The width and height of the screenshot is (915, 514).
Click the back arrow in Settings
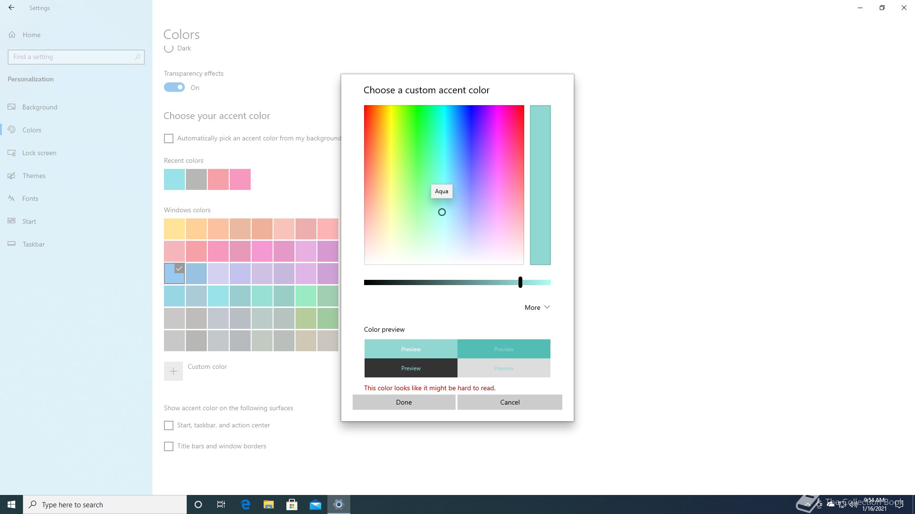click(x=11, y=8)
